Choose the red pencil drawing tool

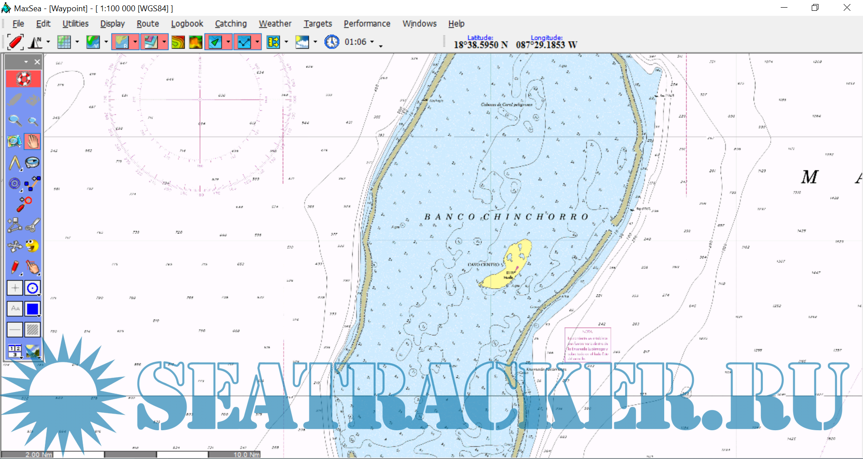click(15, 267)
